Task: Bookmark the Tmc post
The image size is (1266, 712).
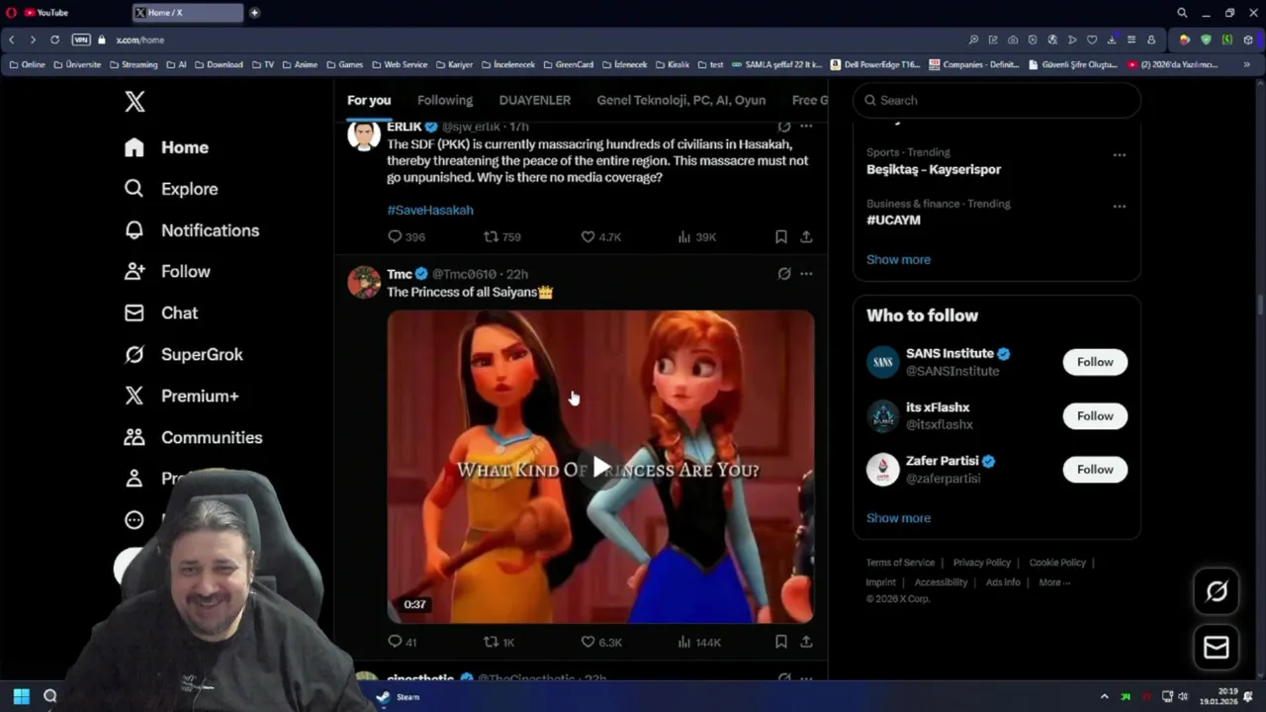Action: coord(781,642)
